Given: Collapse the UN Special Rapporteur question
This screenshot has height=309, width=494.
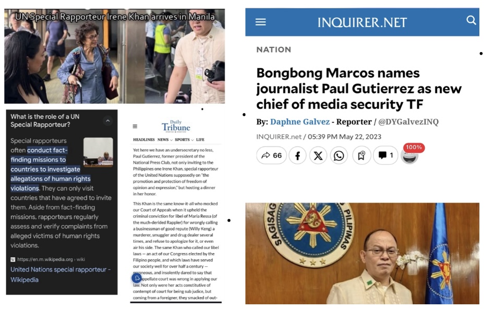Looking at the screenshot, I should pyautogui.click(x=108, y=120).
